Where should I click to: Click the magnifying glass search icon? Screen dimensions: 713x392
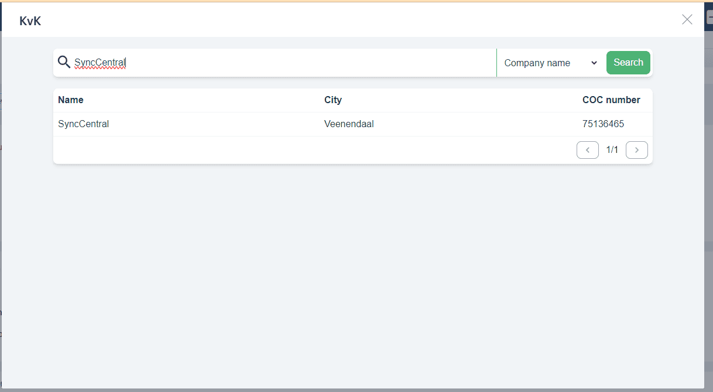tap(64, 62)
